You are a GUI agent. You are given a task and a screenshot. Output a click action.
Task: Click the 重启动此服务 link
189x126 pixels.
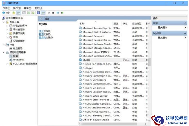tap(46, 38)
